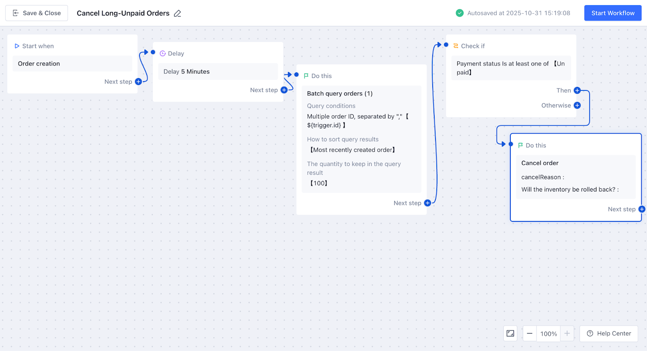Select the Order creation trigger field

point(72,64)
